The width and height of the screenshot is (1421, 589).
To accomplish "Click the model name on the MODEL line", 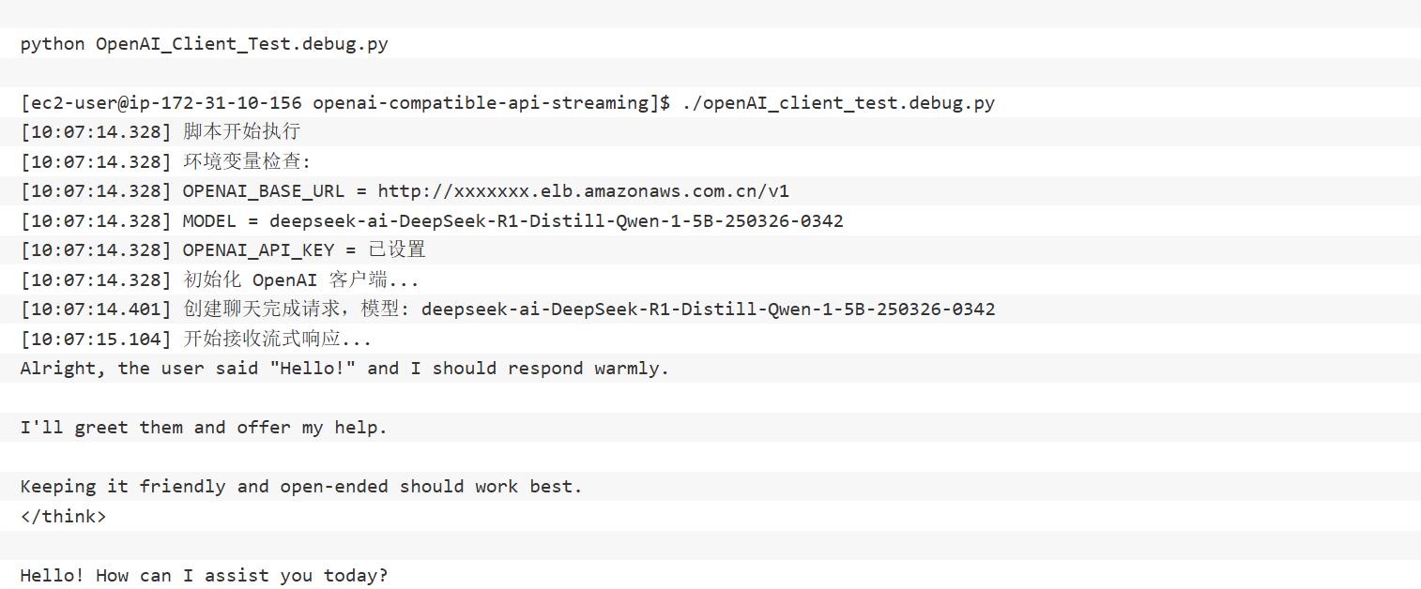I will point(556,221).
